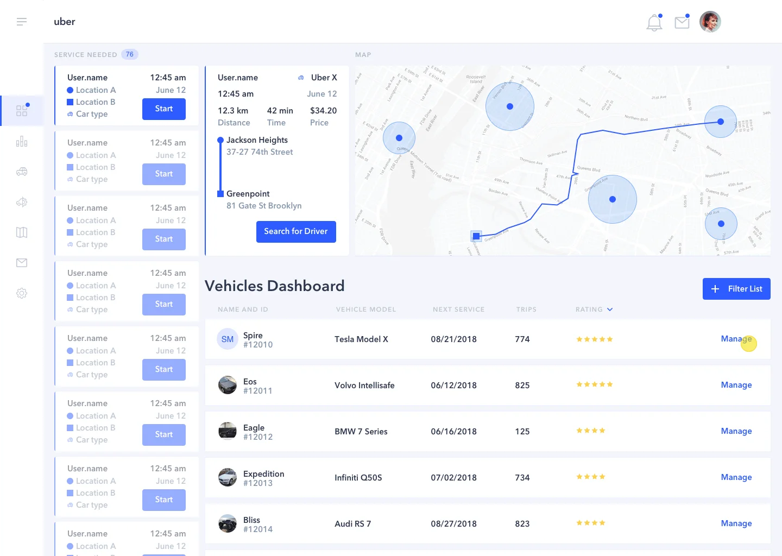Image resolution: width=782 pixels, height=556 pixels.
Task: Select the dashboard grid sidebar icon
Action: 22,111
